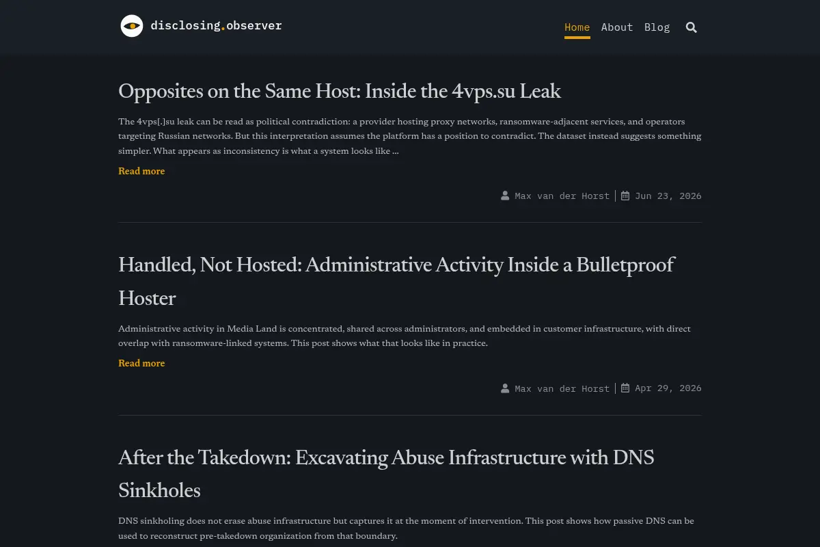Go to the Home nav item
820x547 pixels.
(577, 27)
